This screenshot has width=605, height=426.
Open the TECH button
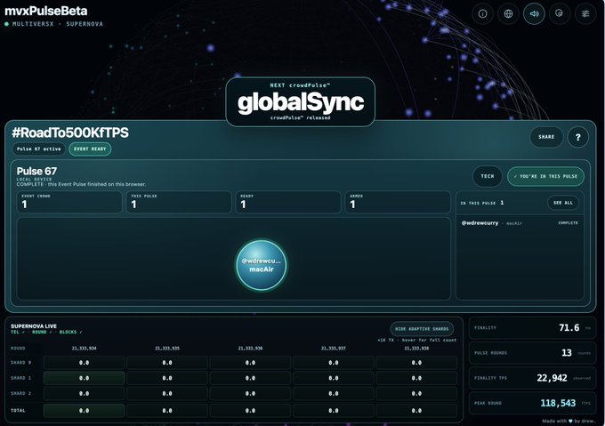tap(488, 176)
